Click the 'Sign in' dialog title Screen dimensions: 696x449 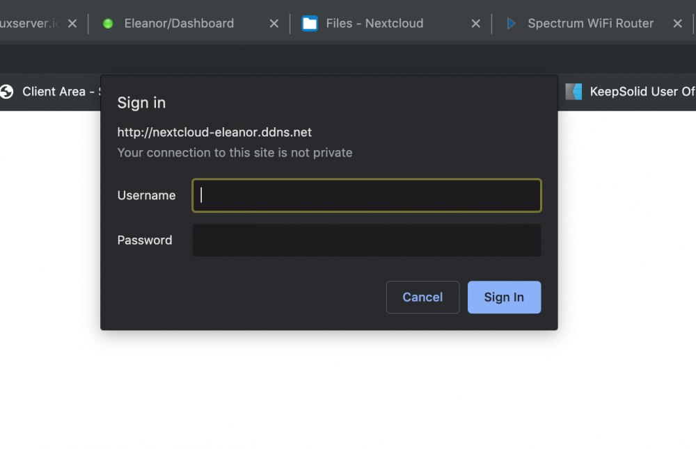pos(141,103)
